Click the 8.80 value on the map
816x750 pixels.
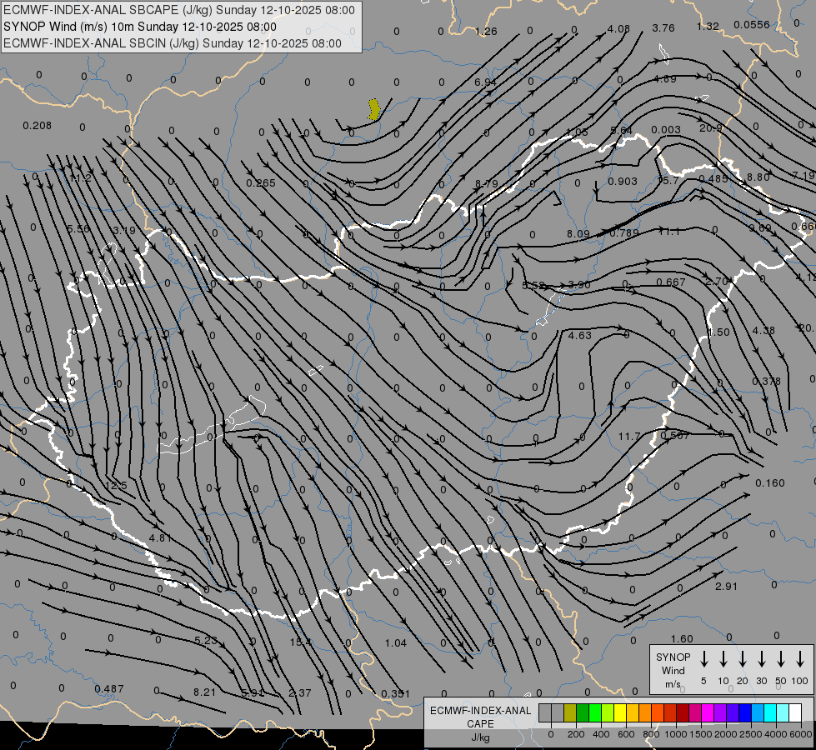(758, 177)
